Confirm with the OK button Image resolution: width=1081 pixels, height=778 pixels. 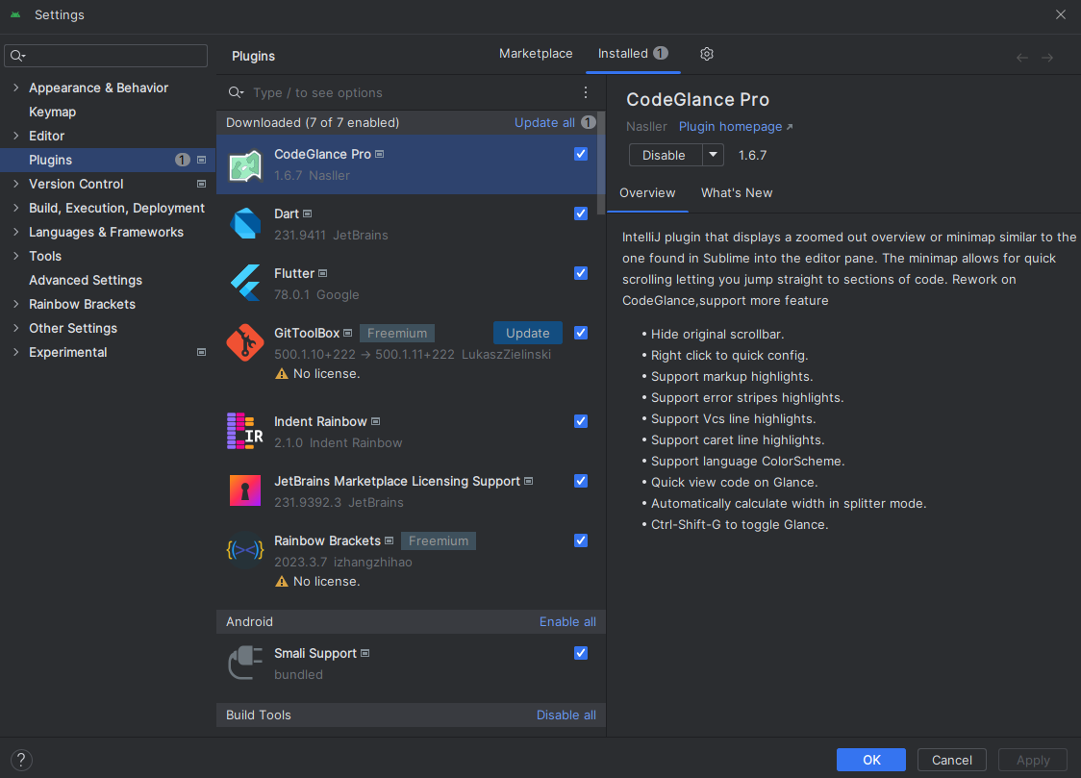[871, 760]
